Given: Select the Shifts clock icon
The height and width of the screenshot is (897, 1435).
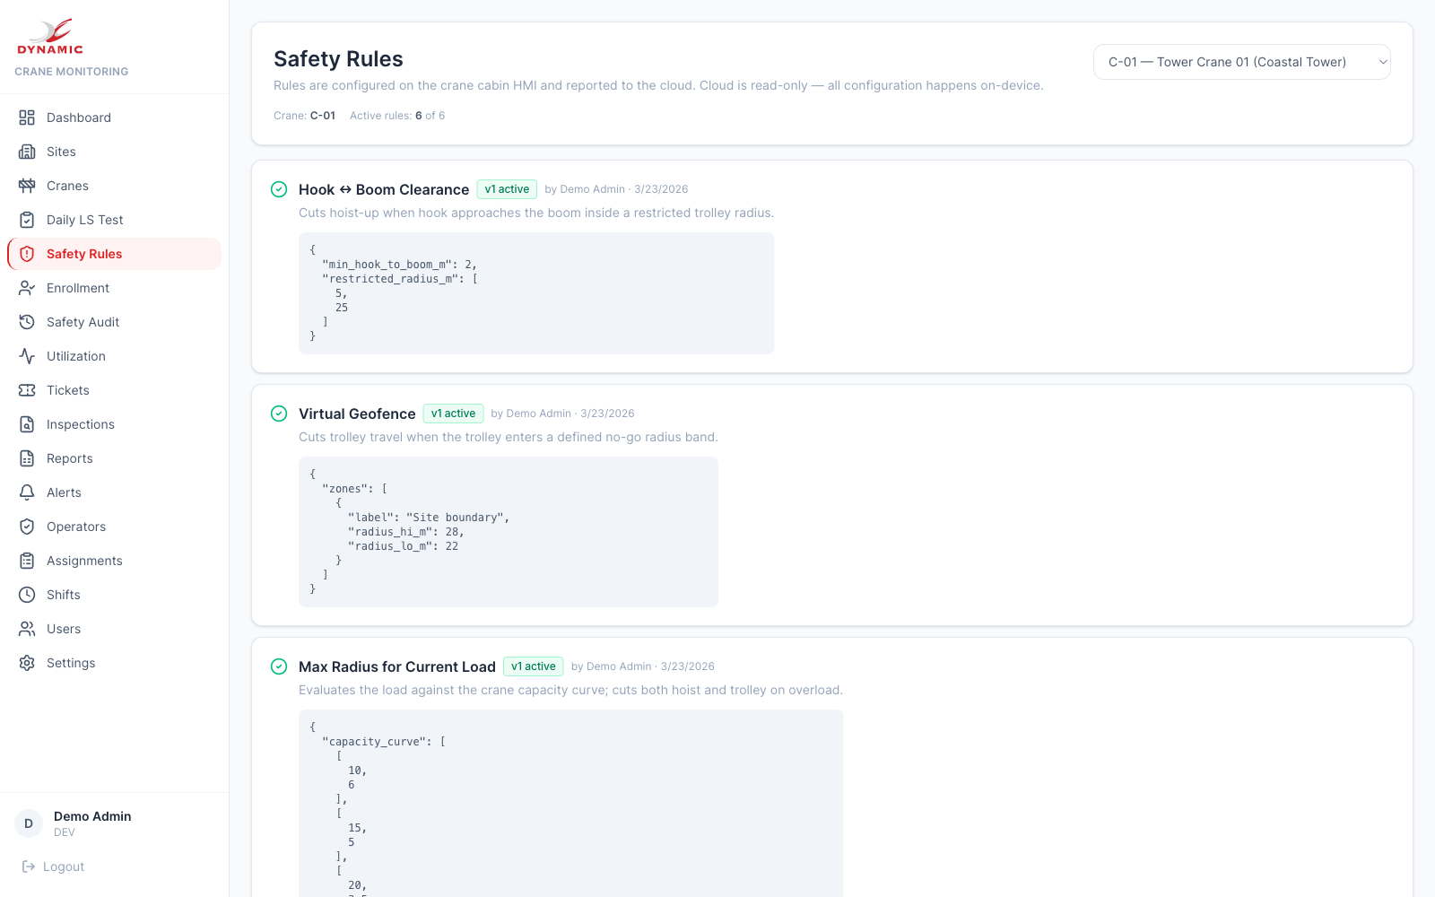Looking at the screenshot, I should [x=27, y=595].
